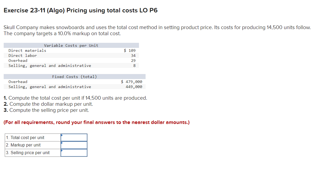Click the Overhead variable cost row
Screen dimensions: 321x170
[18, 61]
